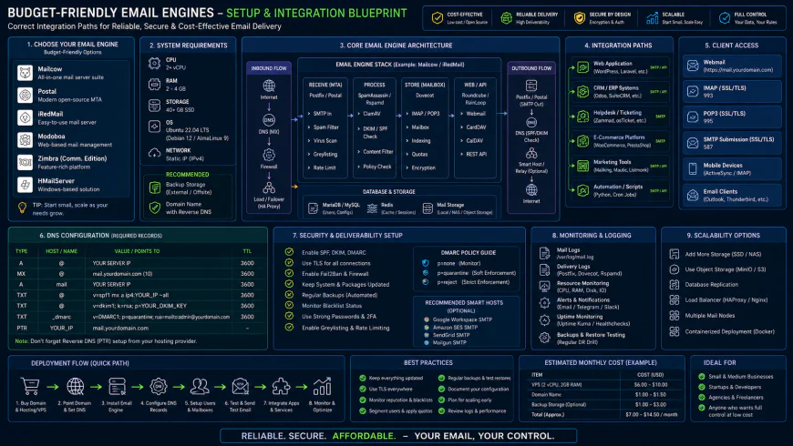Screen dimensions: 793x446
Task: Click the Mail Logs document icon
Action: point(545,253)
